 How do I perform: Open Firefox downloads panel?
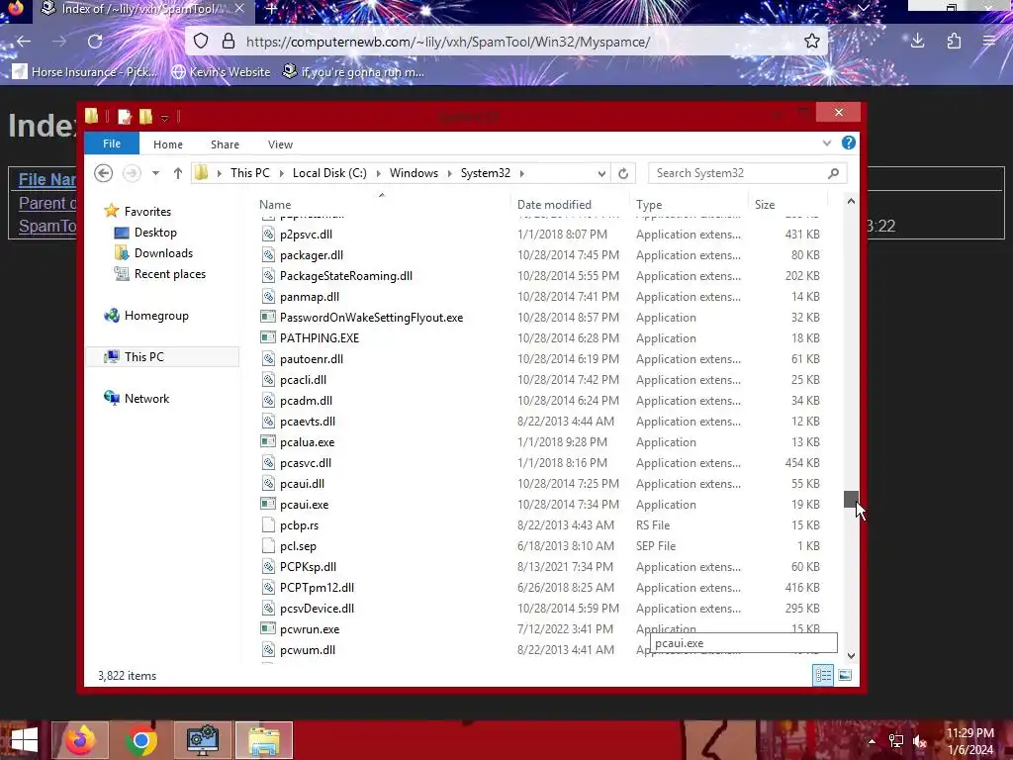[917, 42]
